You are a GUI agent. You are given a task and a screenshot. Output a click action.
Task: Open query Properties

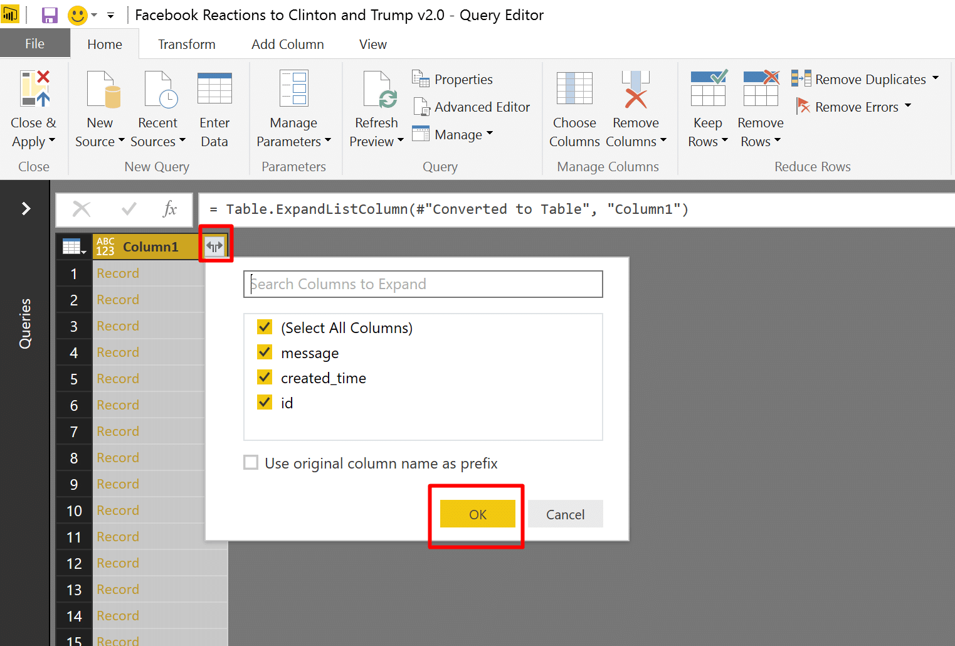click(x=452, y=79)
